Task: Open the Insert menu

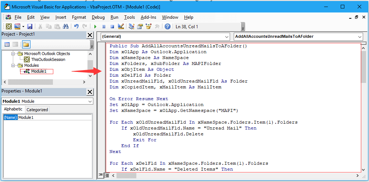Action: pos(61,17)
